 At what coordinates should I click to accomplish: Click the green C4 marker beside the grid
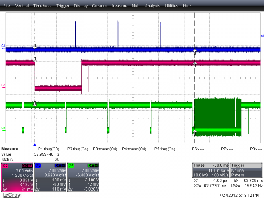(4, 128)
